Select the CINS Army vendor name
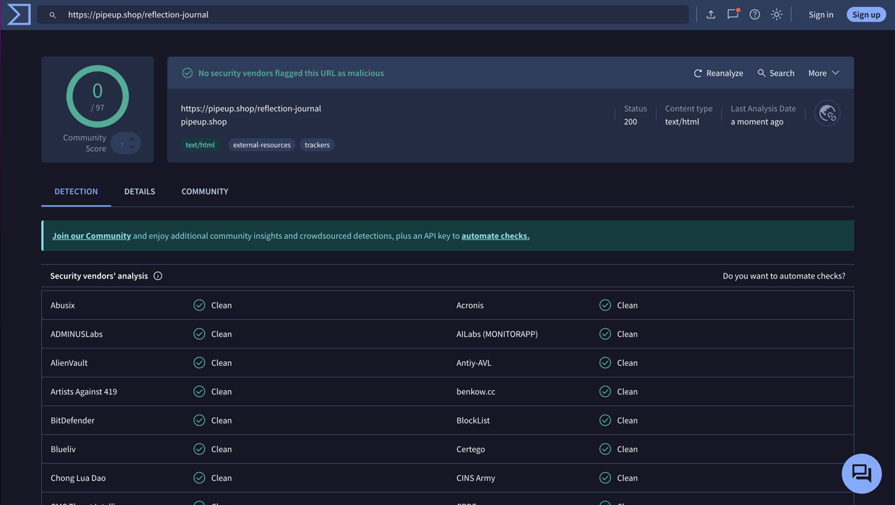This screenshot has width=895, height=505. tap(475, 478)
